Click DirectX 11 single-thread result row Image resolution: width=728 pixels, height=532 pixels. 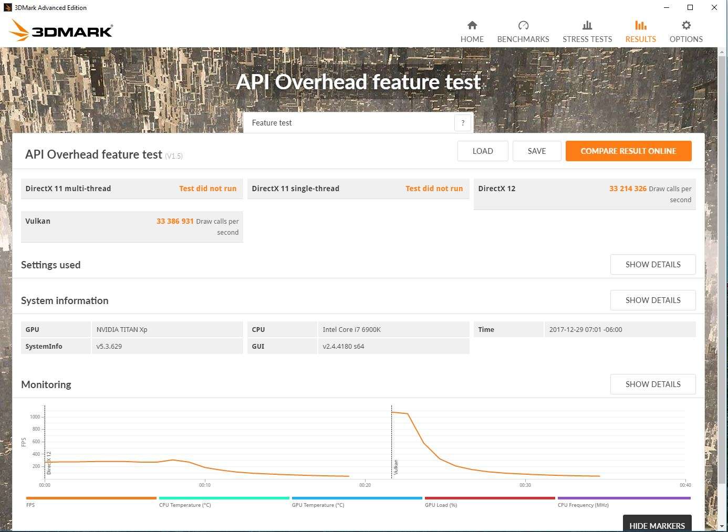pos(358,189)
